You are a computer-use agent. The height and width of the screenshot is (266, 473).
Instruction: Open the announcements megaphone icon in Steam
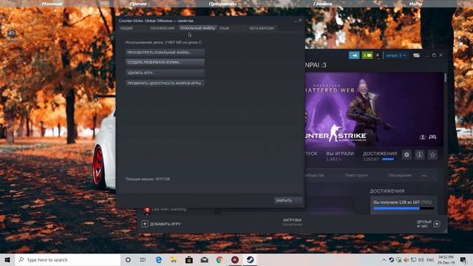[x=354, y=55]
